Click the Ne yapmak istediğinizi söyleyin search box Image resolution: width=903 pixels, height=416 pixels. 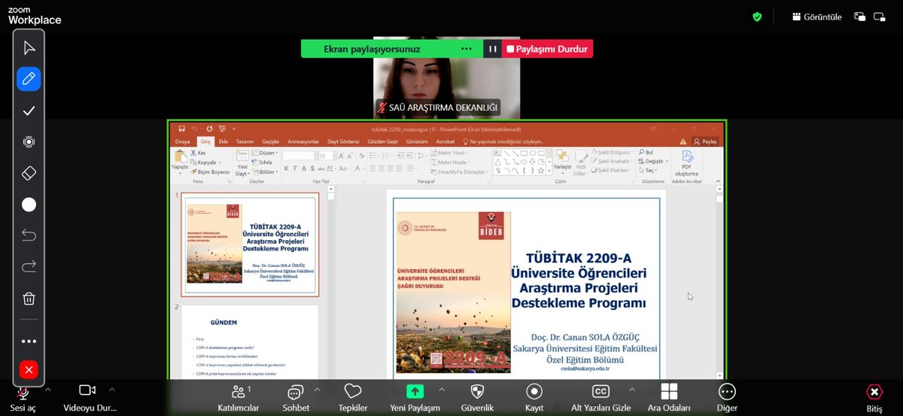coord(503,141)
